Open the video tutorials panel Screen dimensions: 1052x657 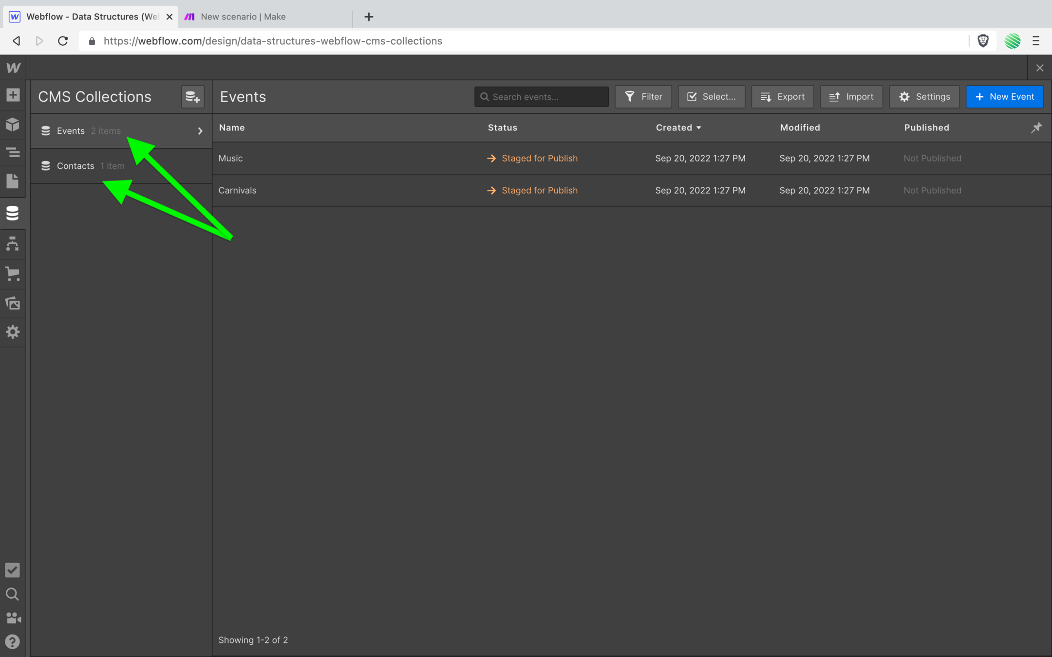pyautogui.click(x=13, y=618)
